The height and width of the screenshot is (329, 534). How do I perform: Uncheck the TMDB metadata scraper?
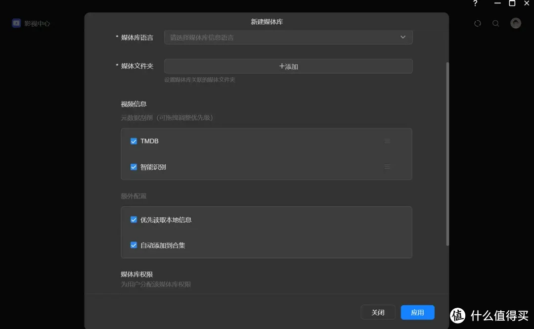133,141
